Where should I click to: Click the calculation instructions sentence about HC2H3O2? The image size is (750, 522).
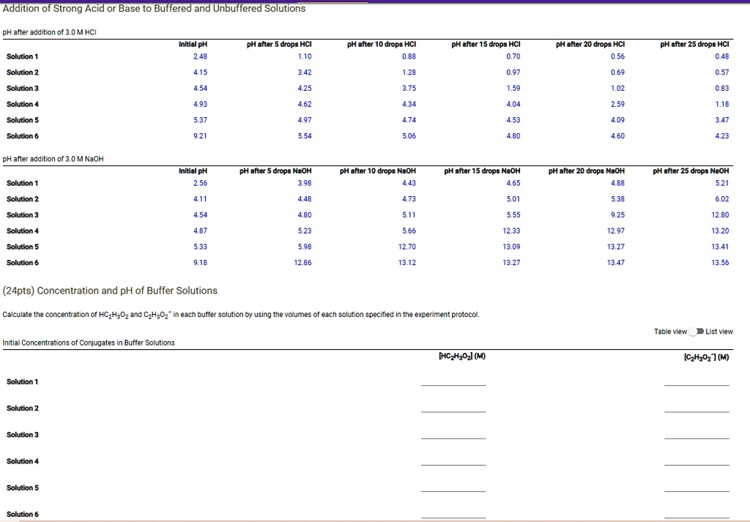[240, 315]
